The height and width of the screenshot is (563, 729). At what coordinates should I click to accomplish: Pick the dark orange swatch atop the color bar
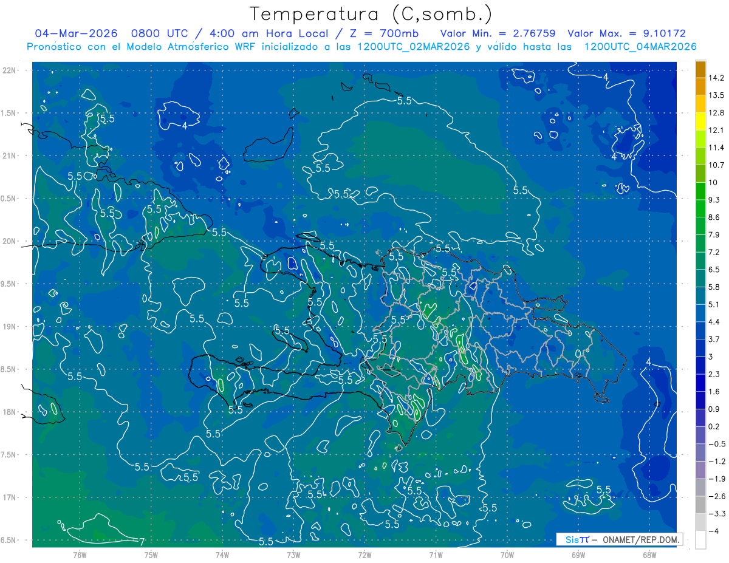700,69
